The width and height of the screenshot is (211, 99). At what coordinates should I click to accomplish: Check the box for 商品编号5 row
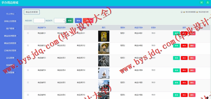tap(28, 83)
